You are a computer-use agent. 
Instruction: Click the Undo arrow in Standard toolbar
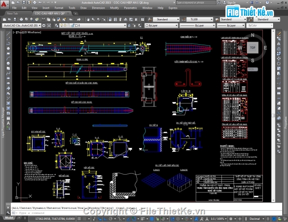point(71,19)
